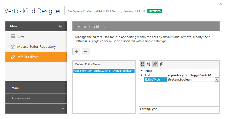This screenshot has width=225, height=119.
Task: Maximize the designer window
Action: coord(216,4)
